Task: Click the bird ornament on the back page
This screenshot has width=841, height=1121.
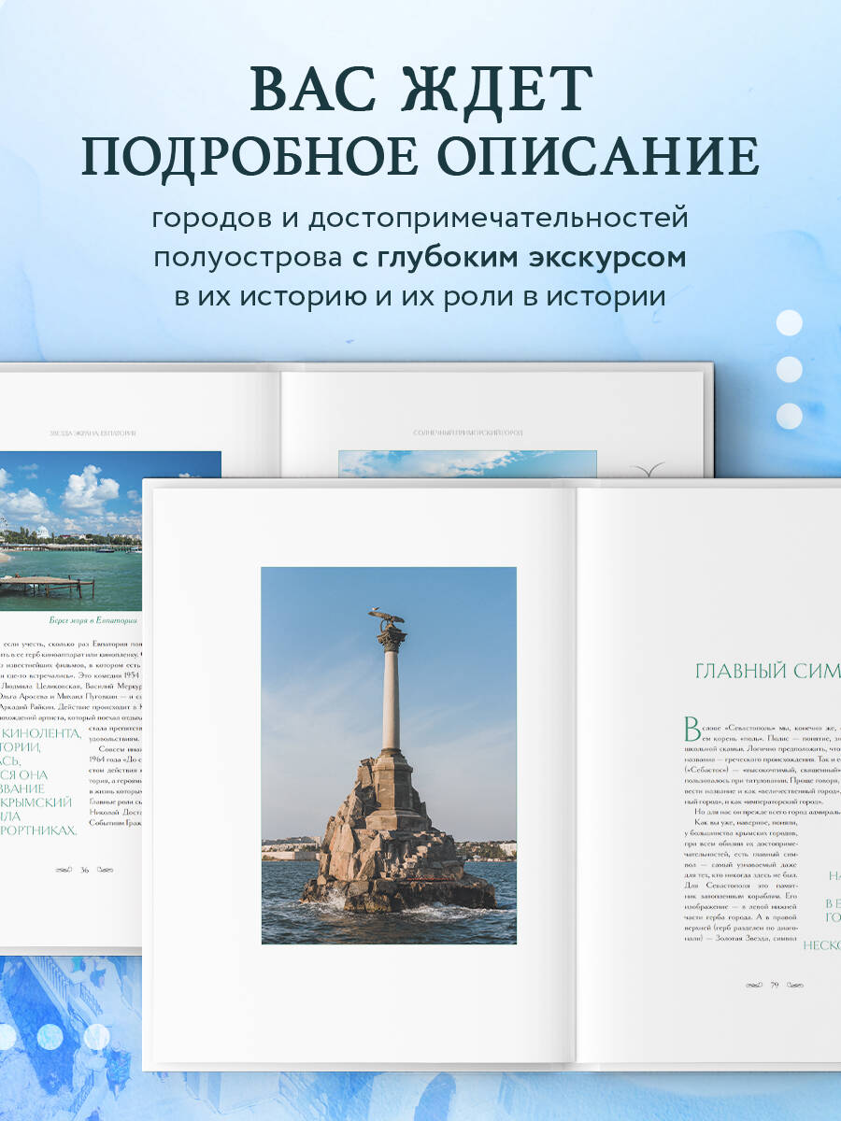Action: (649, 470)
